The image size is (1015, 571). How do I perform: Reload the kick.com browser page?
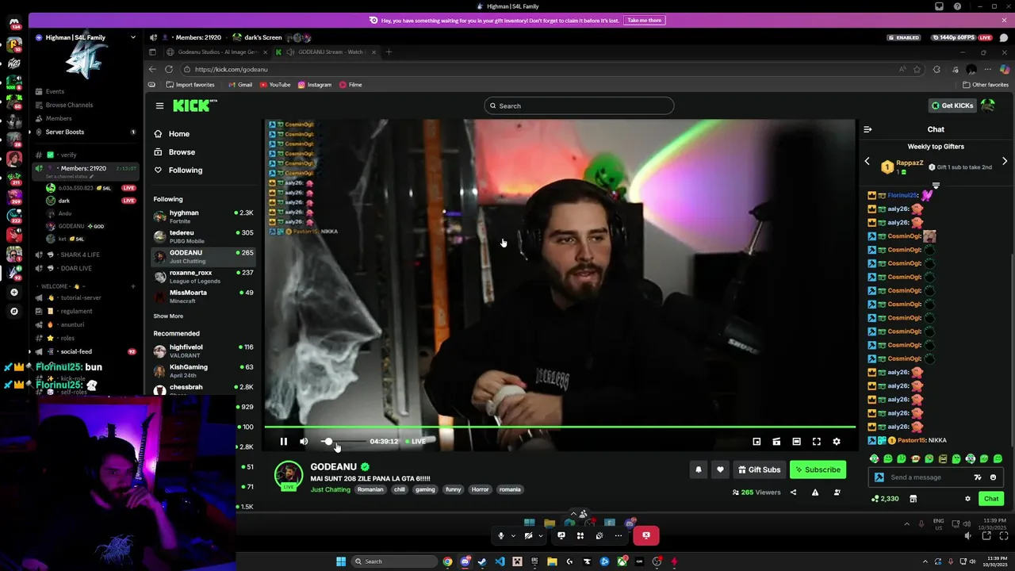click(168, 69)
